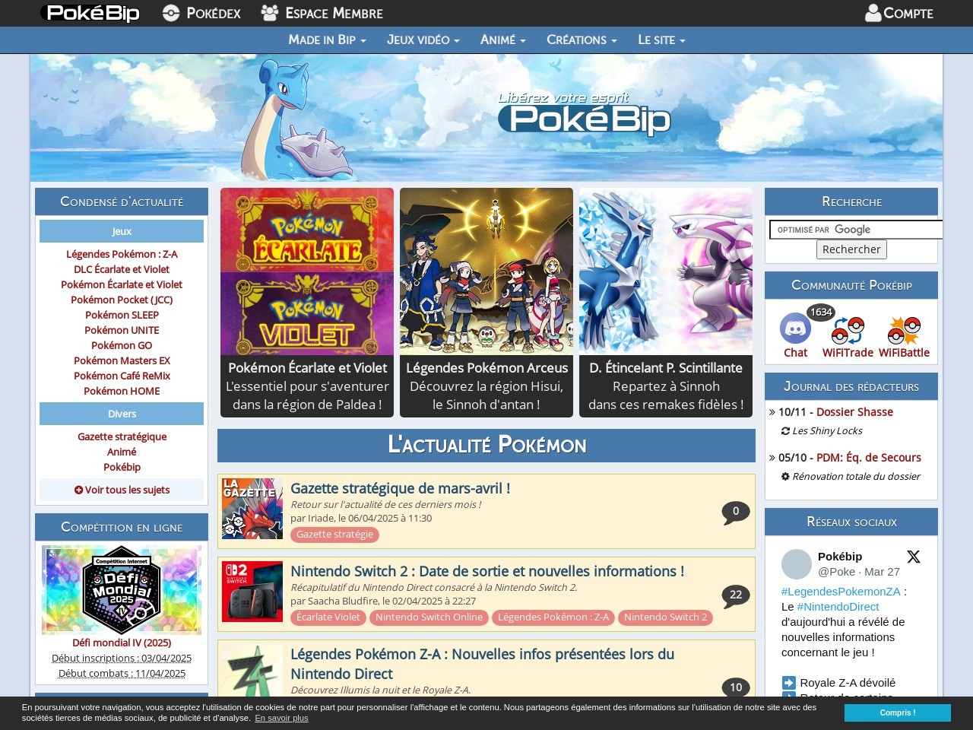Open the Nintendo Switch 2 article thumbnail
The width and height of the screenshot is (973, 730).
[252, 592]
